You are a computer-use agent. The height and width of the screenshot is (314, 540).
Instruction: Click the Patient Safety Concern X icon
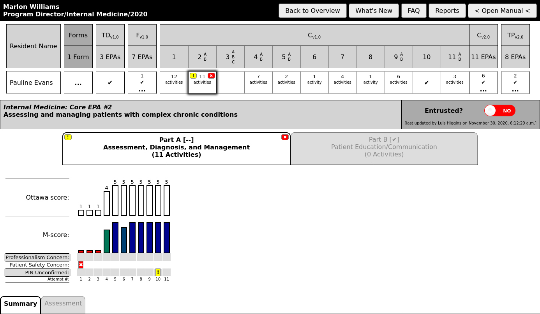pos(81,265)
